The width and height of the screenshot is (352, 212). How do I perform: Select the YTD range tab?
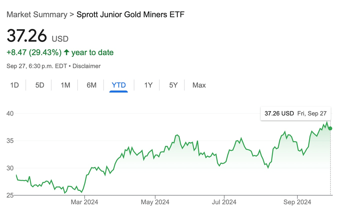click(119, 85)
